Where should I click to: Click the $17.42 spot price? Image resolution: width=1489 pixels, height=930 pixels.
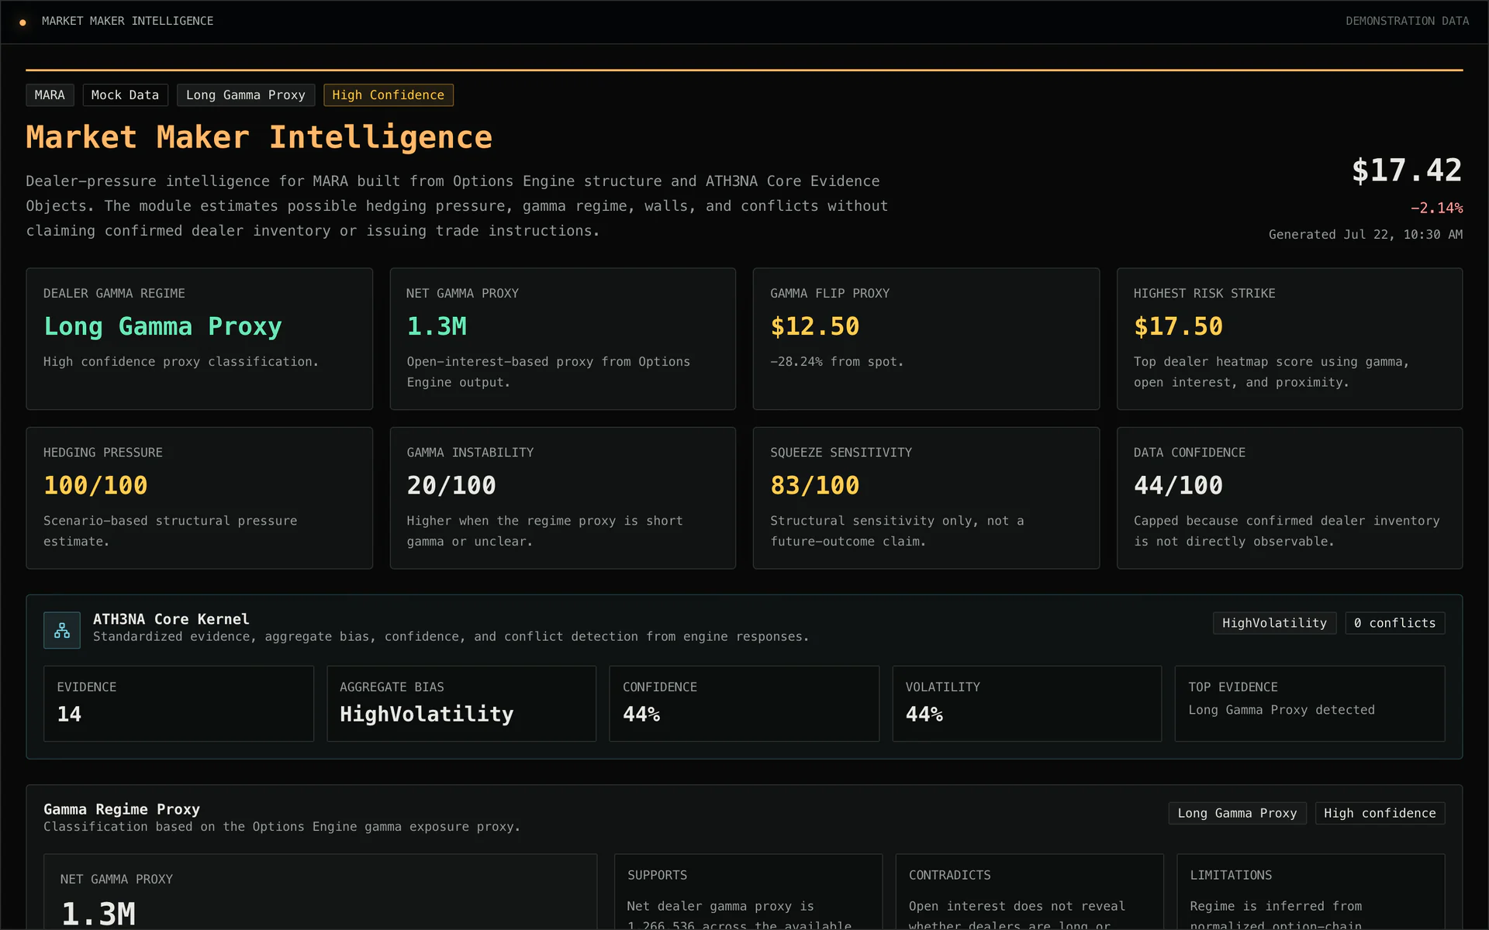point(1407,170)
